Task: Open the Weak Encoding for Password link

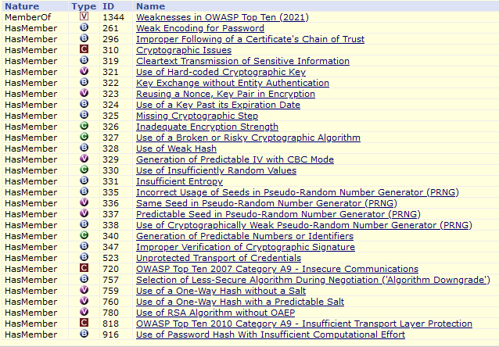Action: pyautogui.click(x=200, y=28)
